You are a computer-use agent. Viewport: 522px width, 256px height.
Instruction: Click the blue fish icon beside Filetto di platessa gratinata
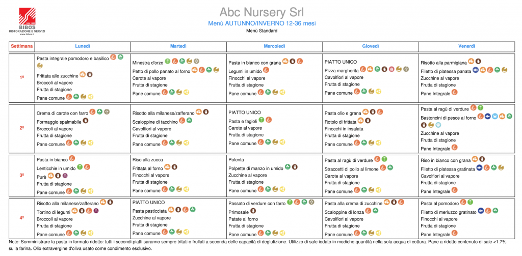coord(479,167)
